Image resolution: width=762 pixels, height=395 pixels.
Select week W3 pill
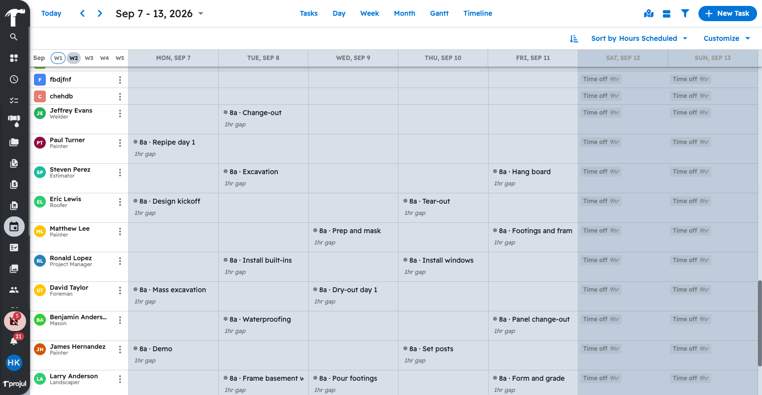click(x=89, y=58)
